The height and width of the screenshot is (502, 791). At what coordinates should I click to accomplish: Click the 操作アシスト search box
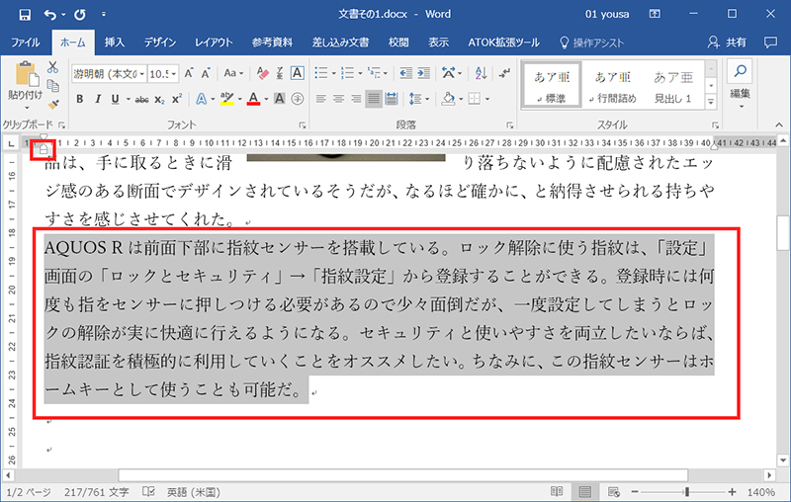(x=591, y=42)
